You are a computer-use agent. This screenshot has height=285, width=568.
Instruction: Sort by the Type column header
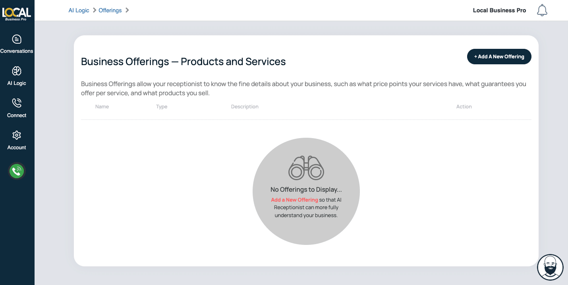pyautogui.click(x=162, y=107)
